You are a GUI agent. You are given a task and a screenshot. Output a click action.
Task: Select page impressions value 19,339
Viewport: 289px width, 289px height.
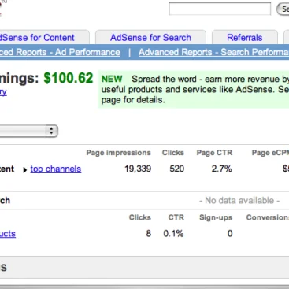138,169
